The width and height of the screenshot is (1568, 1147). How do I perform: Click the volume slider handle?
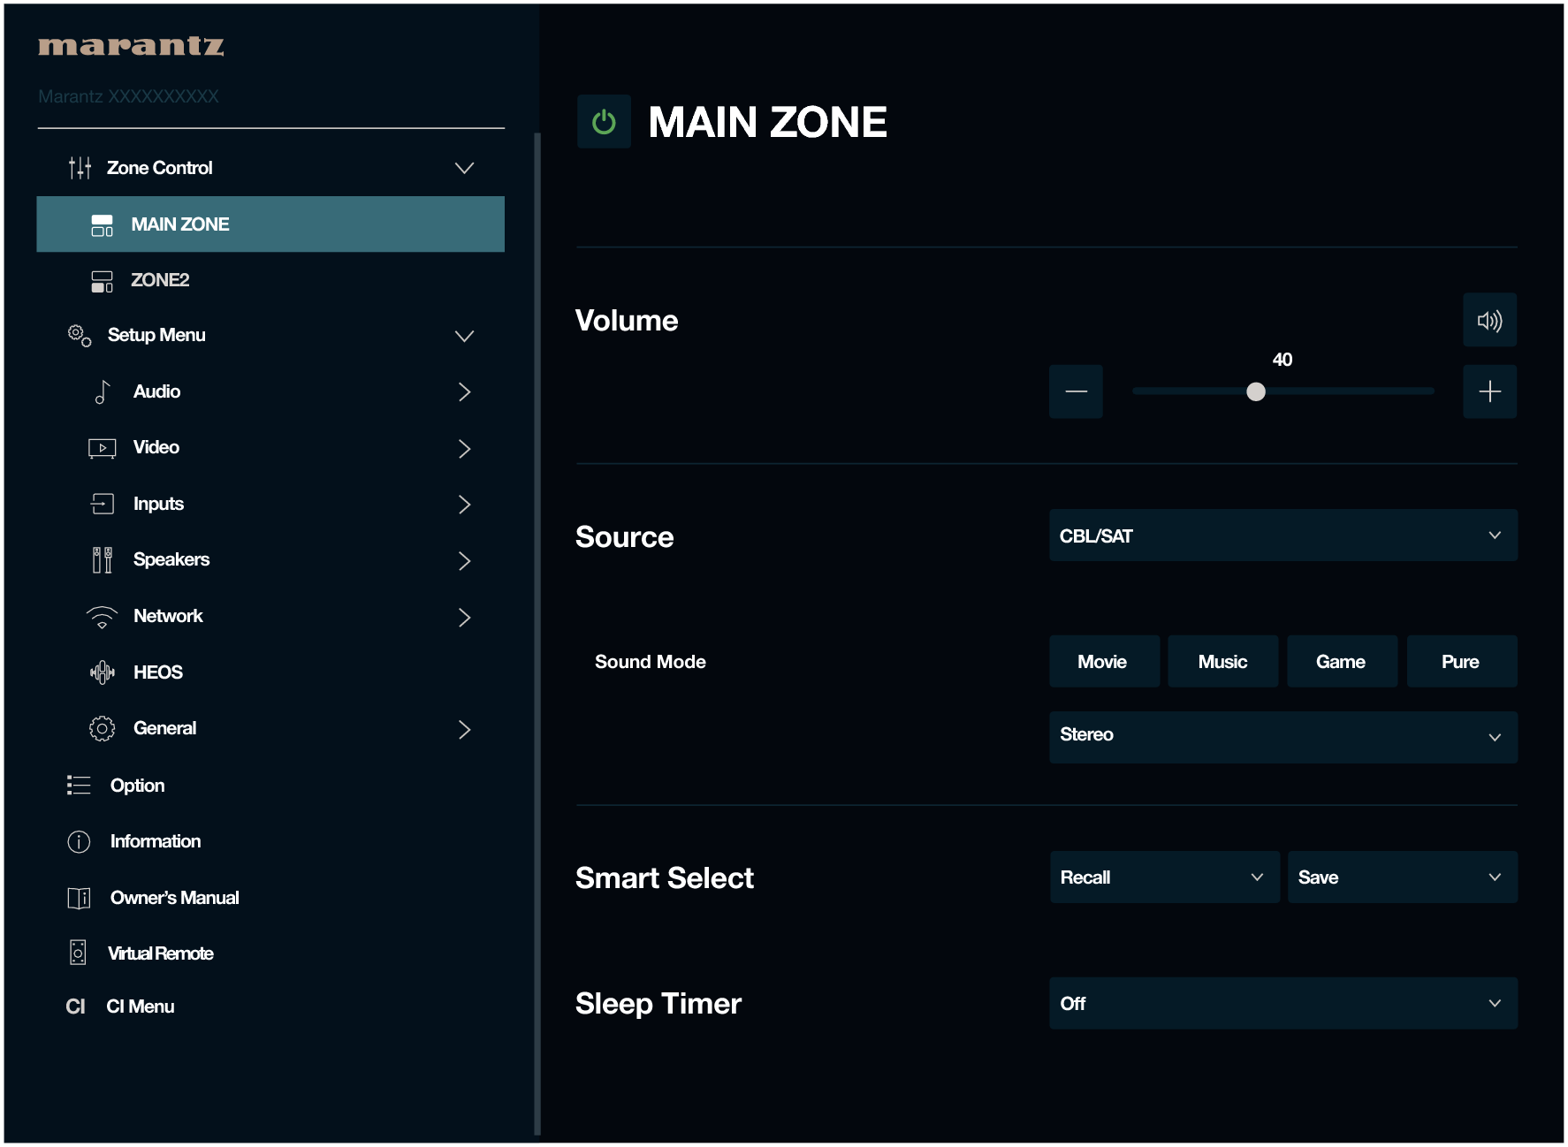[x=1255, y=391]
